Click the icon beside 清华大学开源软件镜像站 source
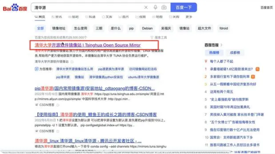 point(72,62)
